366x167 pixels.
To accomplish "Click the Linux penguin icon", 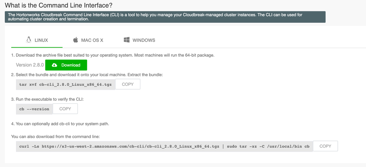I will coord(28,40).
